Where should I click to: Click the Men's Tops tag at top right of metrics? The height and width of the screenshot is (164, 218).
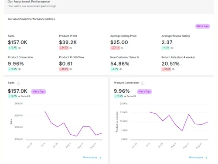(x=203, y=26)
